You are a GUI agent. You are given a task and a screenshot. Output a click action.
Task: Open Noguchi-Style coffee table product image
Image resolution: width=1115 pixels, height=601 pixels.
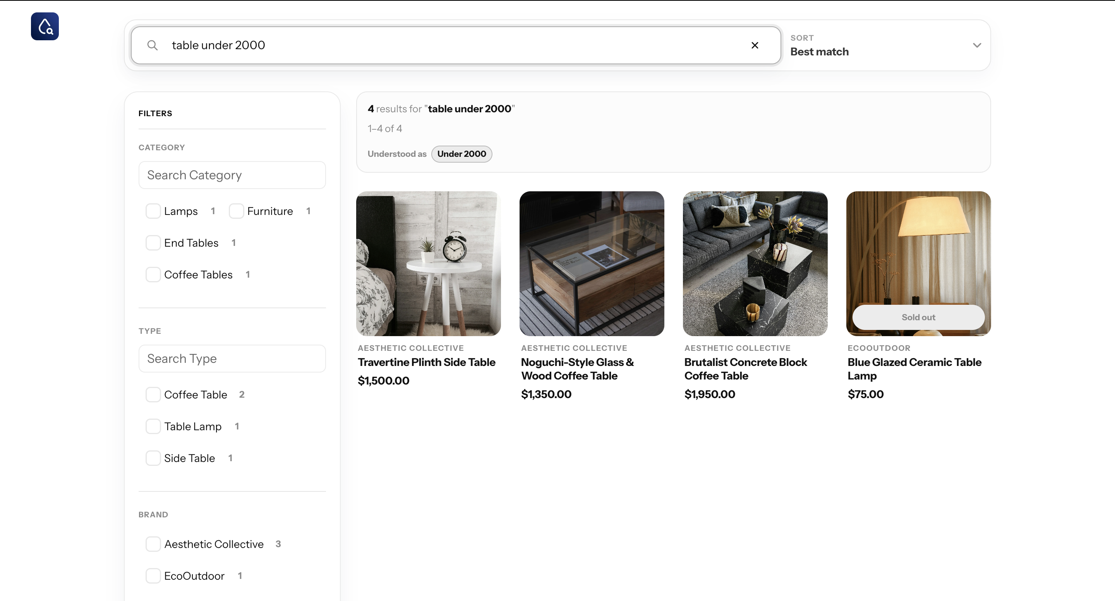[592, 264]
